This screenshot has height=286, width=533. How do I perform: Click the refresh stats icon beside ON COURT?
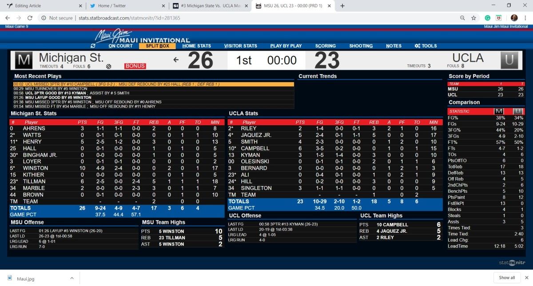pyautogui.click(x=93, y=46)
